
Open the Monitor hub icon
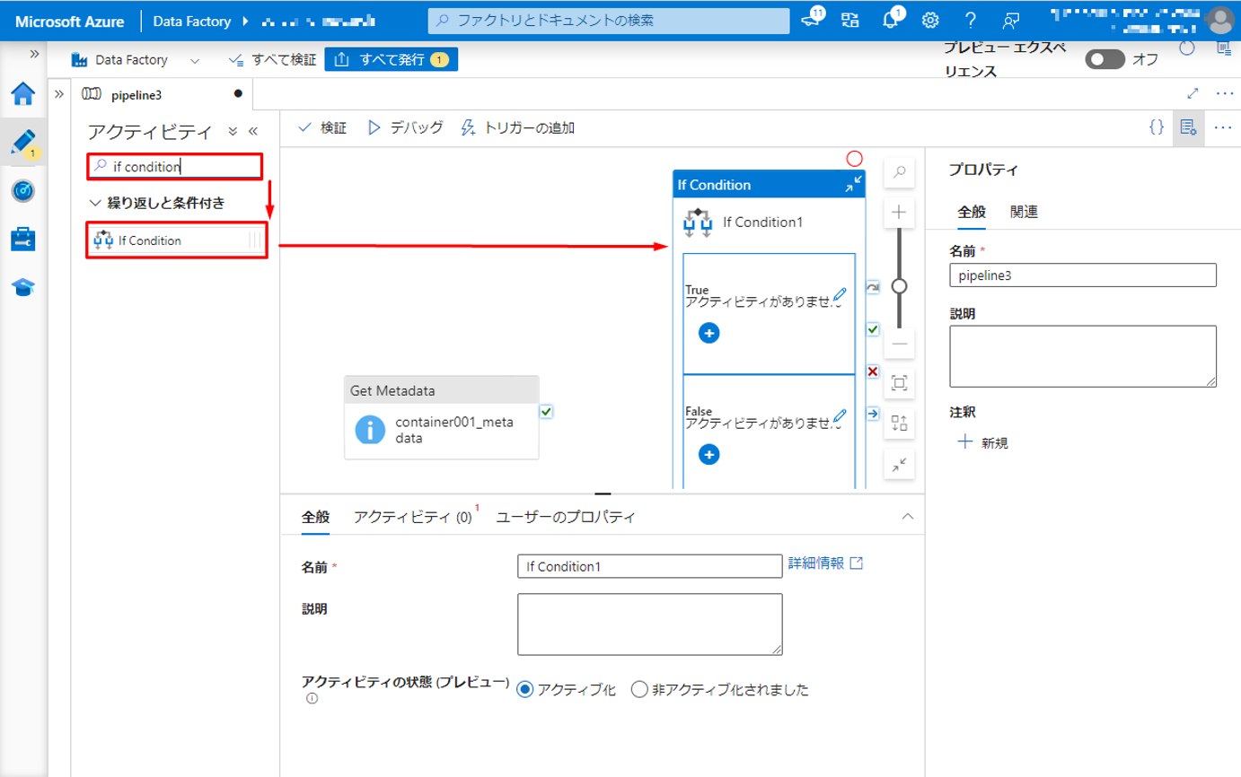pos(22,190)
